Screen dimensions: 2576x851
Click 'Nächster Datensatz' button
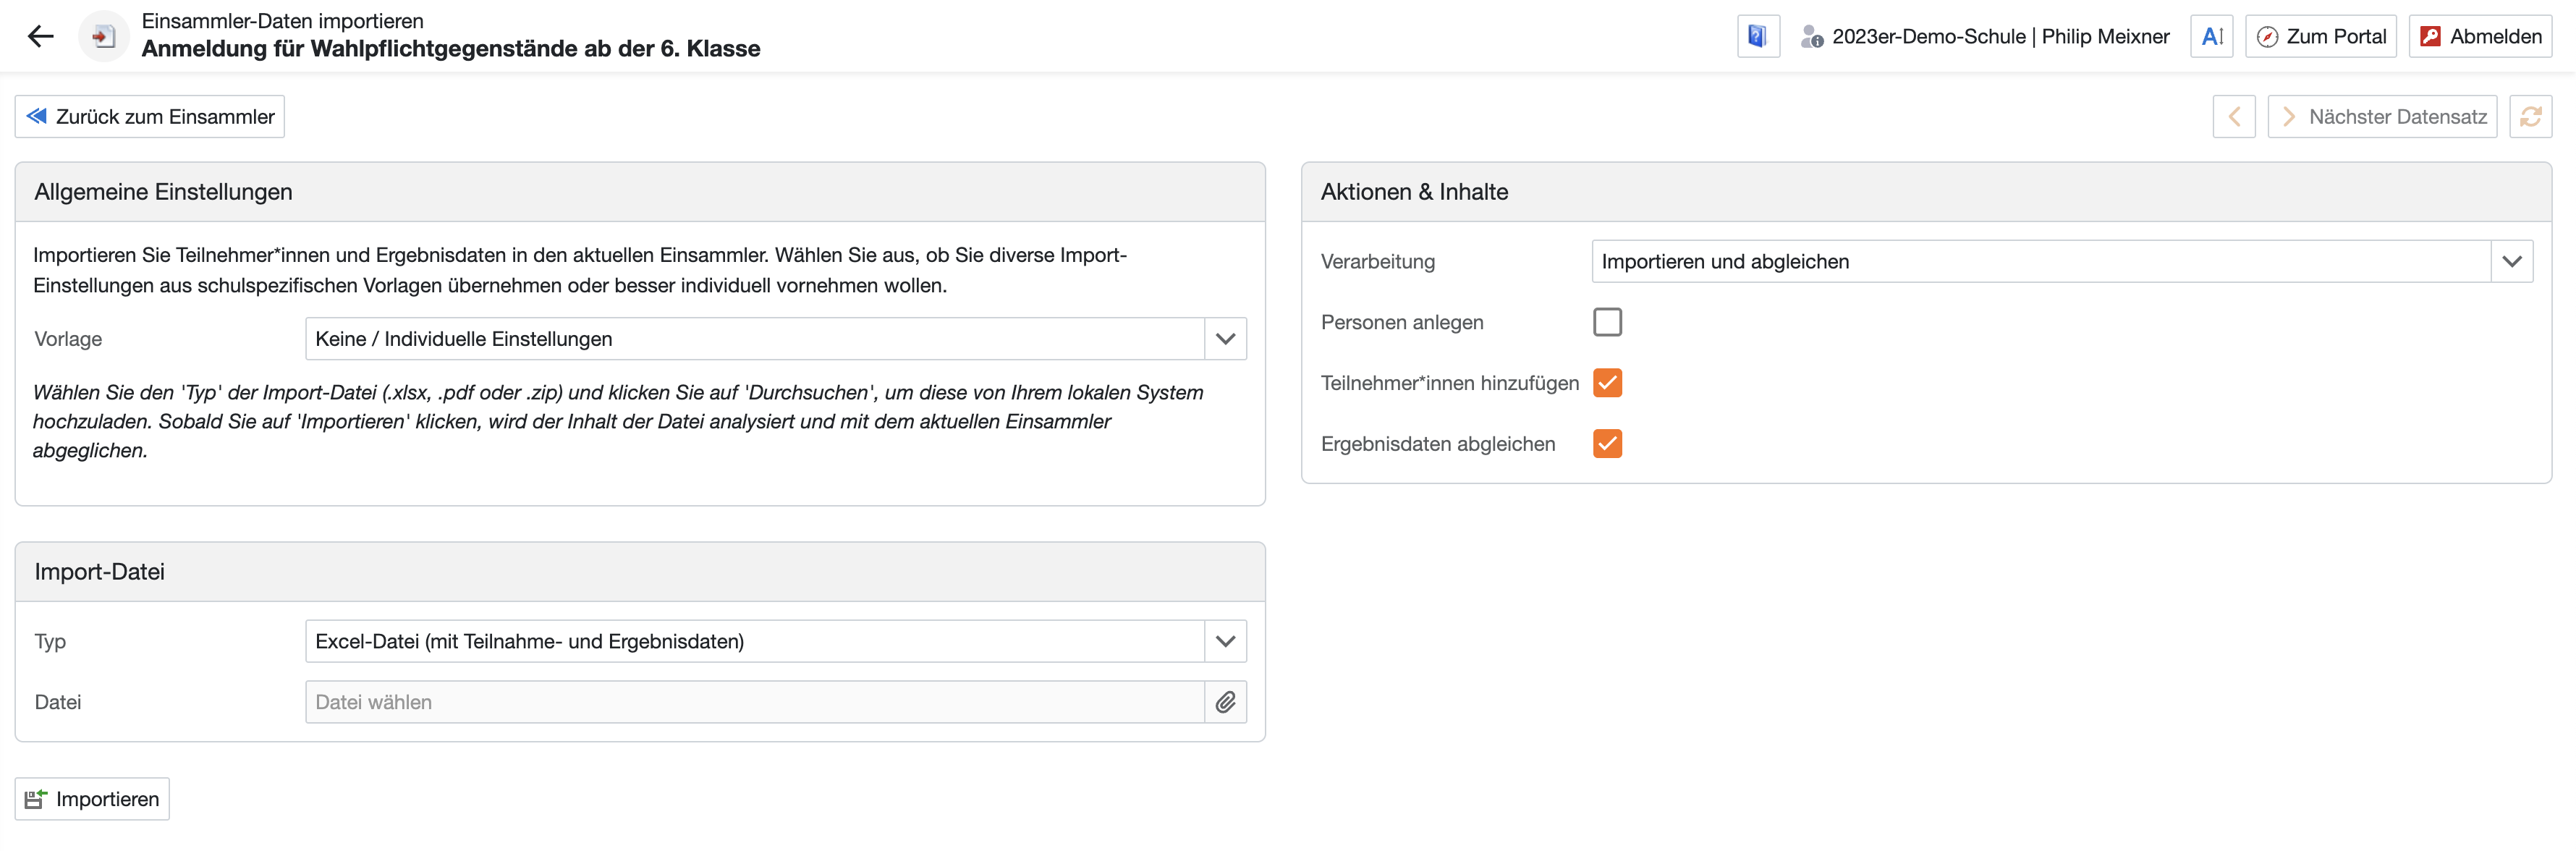coord(2382,117)
